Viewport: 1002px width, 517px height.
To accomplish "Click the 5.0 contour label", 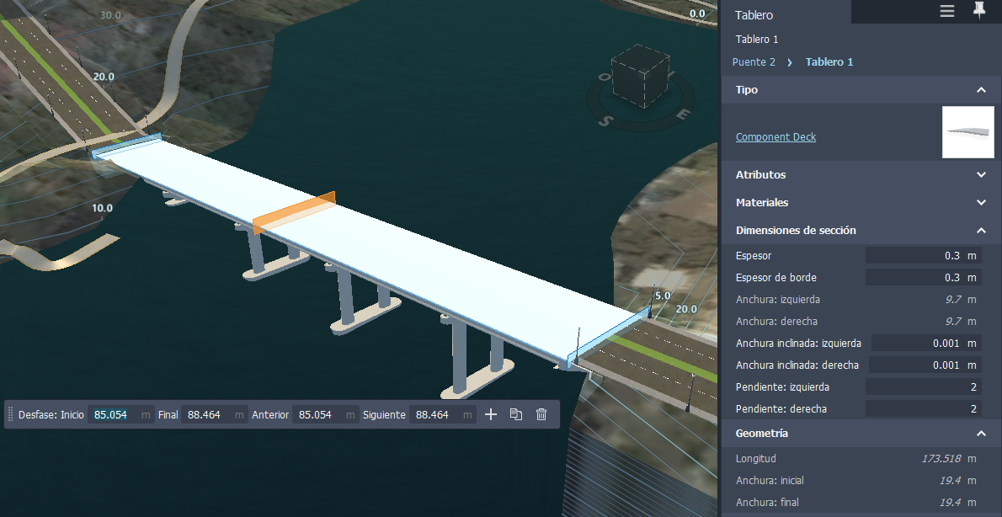I will [663, 296].
